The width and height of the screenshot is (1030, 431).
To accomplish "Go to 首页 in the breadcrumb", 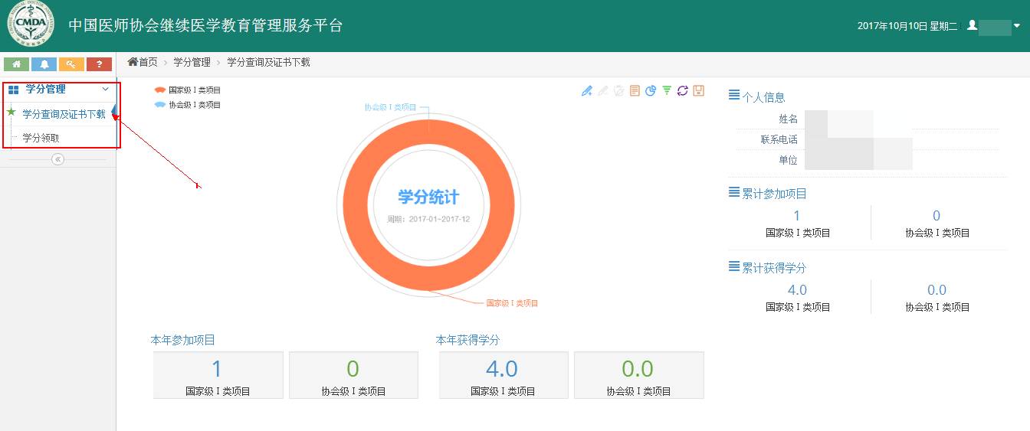I will pos(143,62).
